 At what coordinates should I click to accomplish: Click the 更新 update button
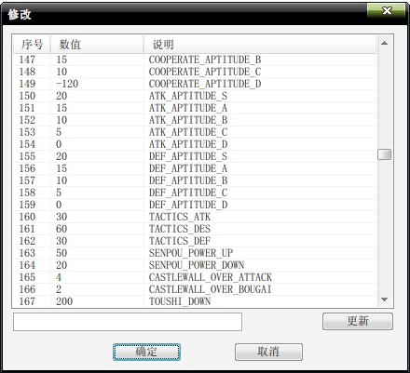[x=358, y=321]
